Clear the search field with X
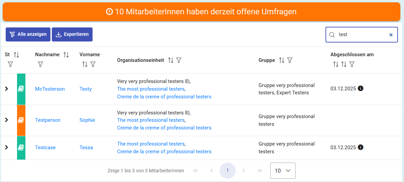404x182 pixels. pyautogui.click(x=391, y=35)
